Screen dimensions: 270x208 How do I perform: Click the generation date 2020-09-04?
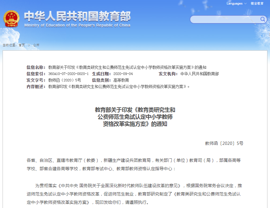coord(123,74)
